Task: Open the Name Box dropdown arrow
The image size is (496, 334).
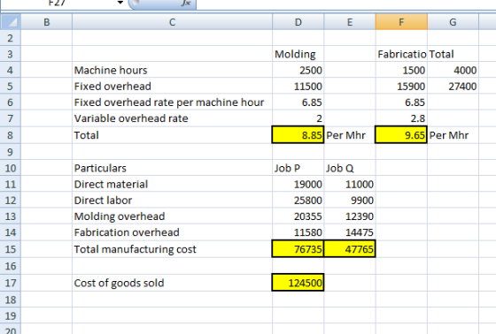Action: 120,4
